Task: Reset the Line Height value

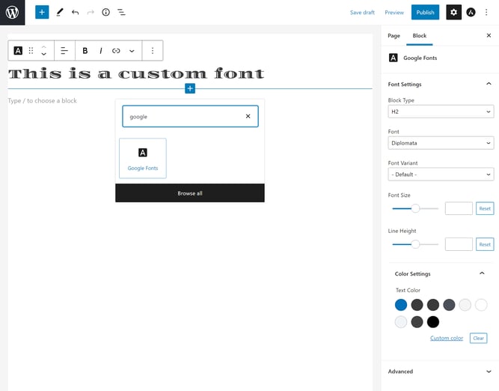Action: pos(485,244)
